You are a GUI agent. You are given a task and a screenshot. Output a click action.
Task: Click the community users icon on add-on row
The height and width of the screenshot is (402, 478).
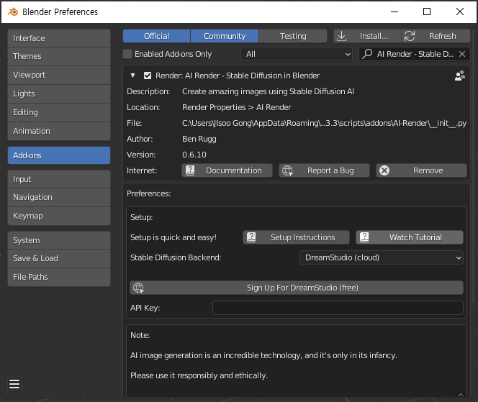pyautogui.click(x=460, y=76)
